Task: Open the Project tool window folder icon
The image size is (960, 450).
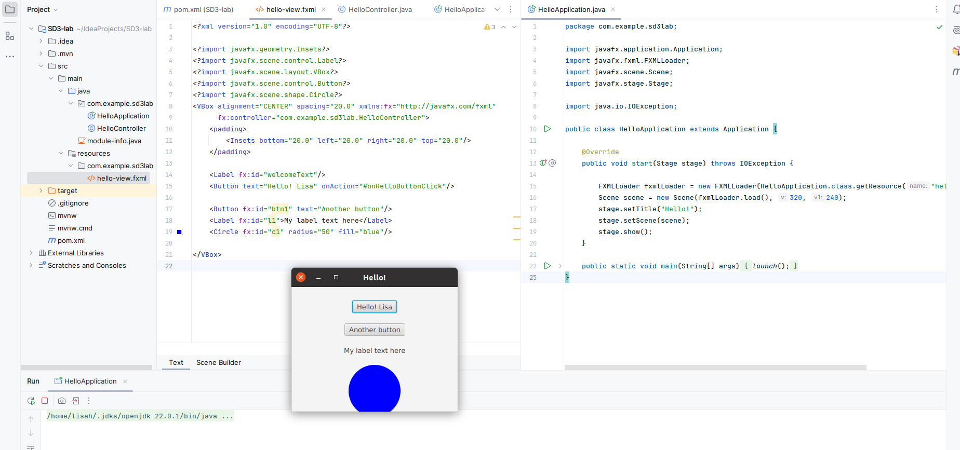Action: 10,9
